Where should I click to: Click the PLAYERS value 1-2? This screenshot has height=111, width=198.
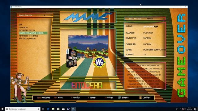pyautogui.click(x=144, y=55)
